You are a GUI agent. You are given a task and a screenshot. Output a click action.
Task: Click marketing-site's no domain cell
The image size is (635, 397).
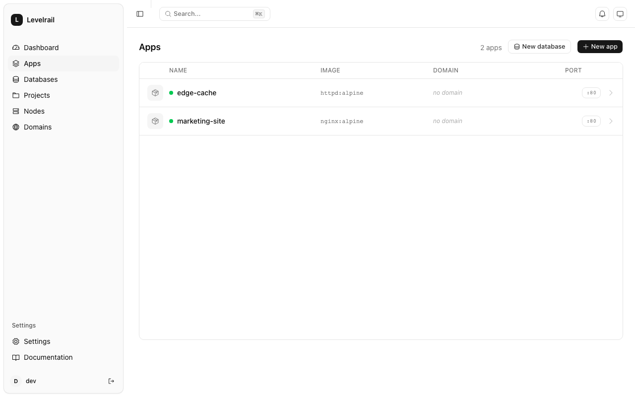447,121
